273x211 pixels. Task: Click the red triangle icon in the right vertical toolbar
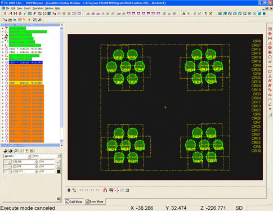270,43
